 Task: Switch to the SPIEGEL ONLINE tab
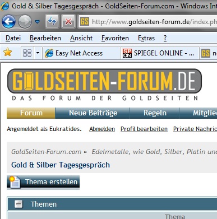(160, 53)
